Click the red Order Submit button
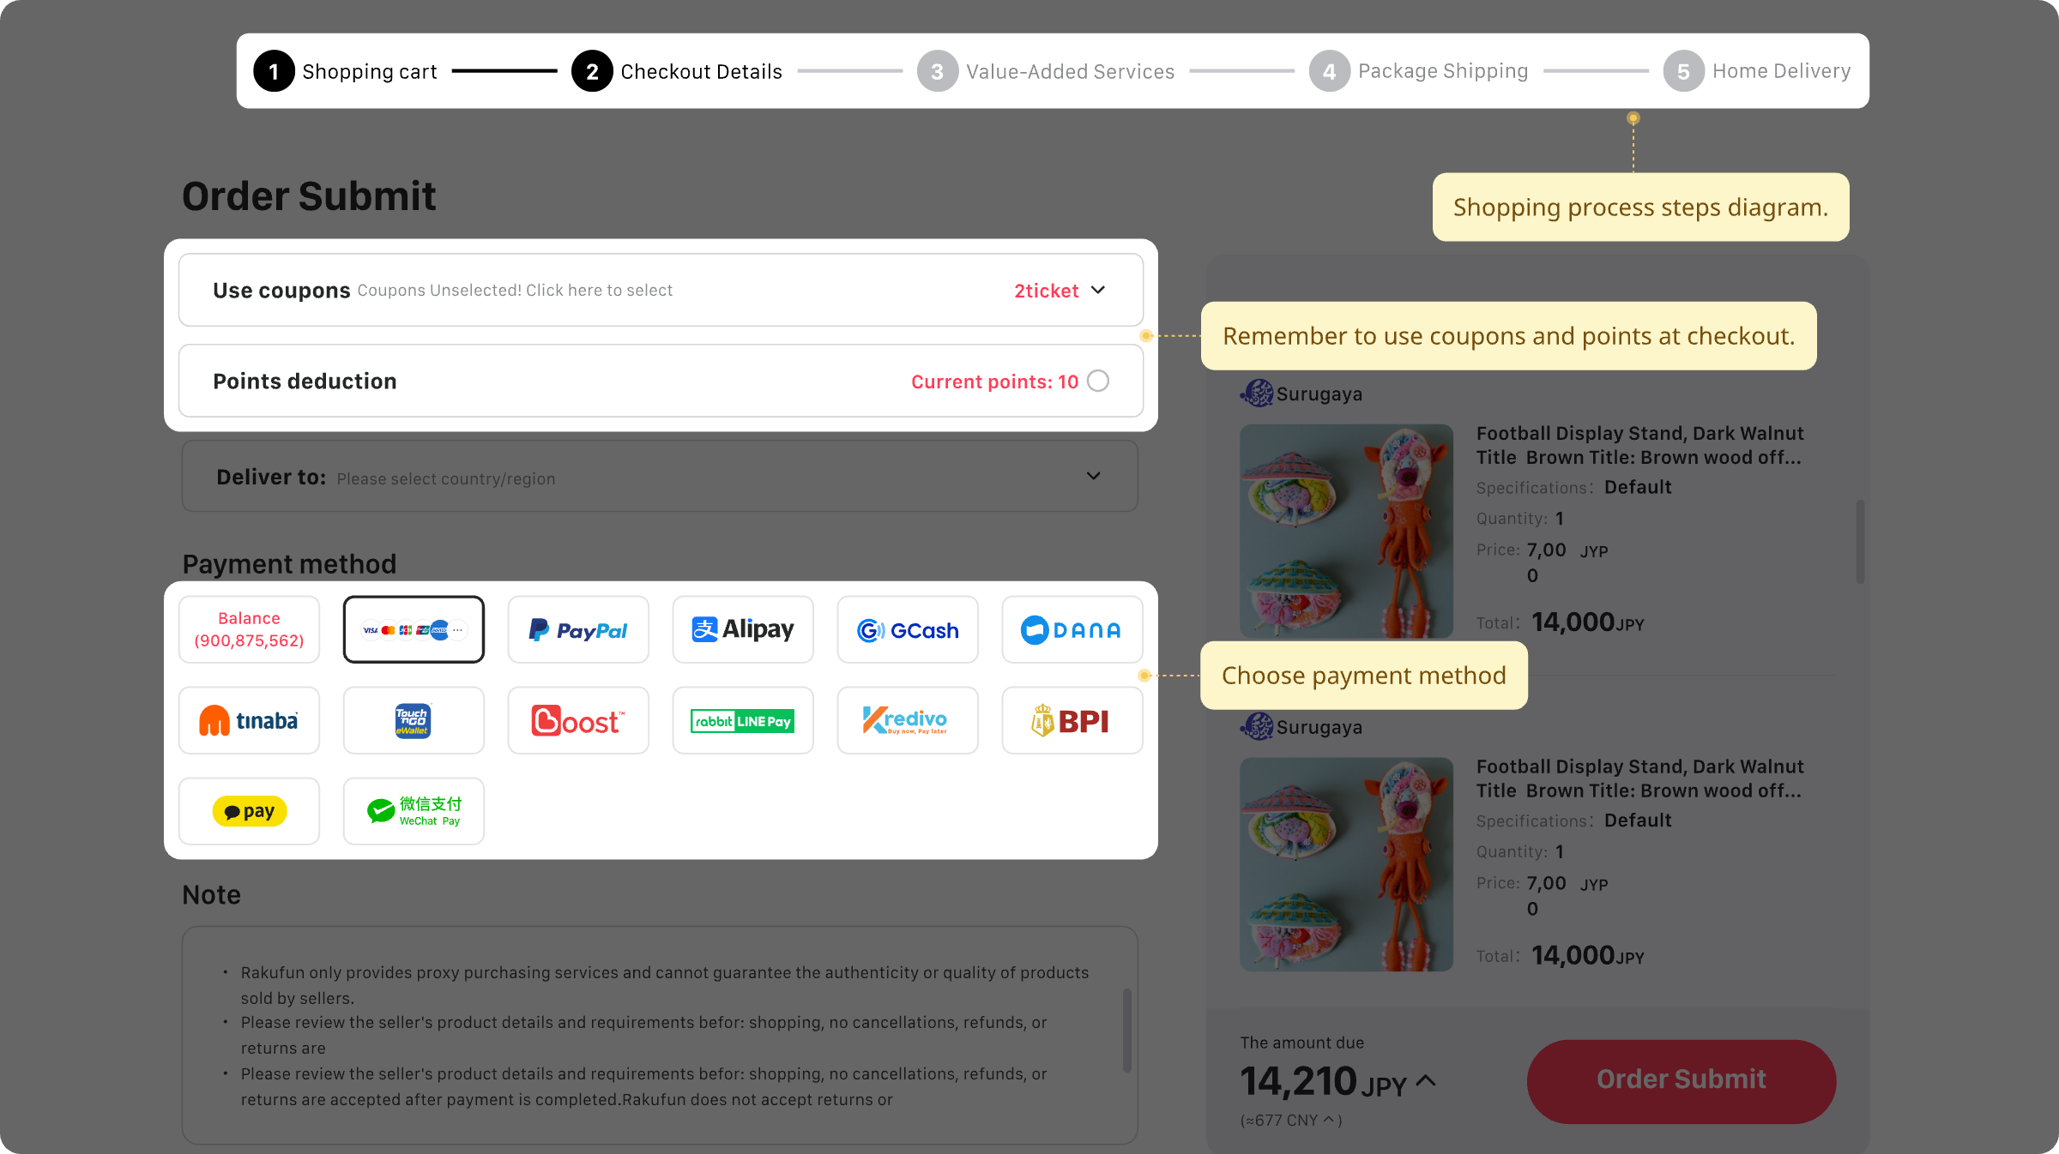Viewport: 2059px width, 1154px height. pyautogui.click(x=1682, y=1080)
